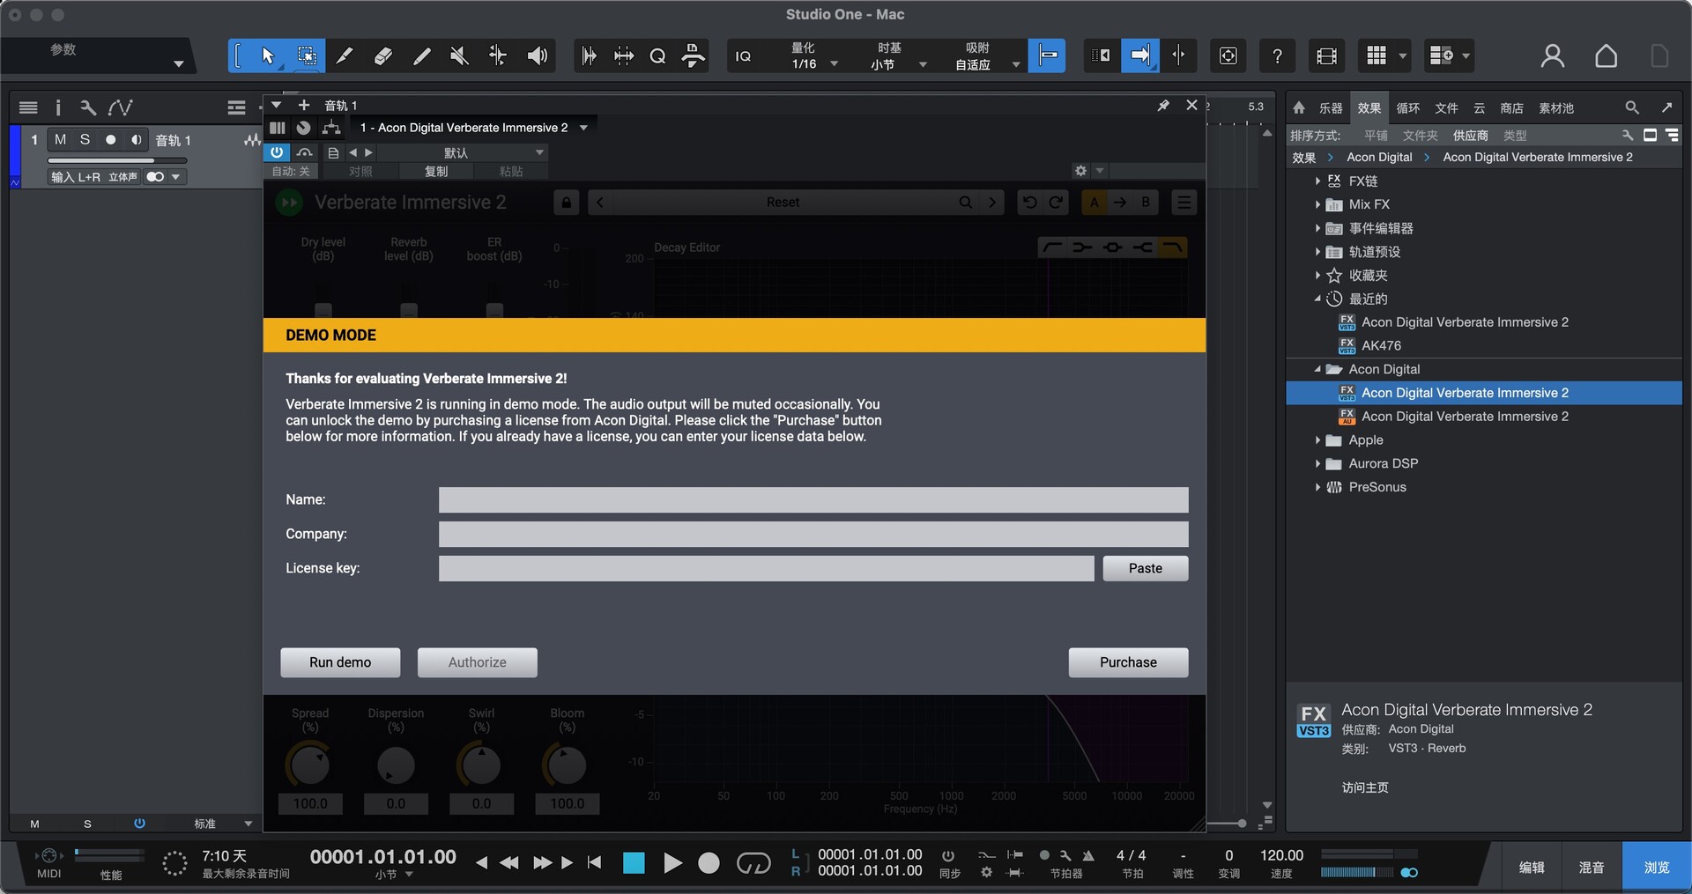Open the track list icon
The width and height of the screenshot is (1692, 894).
coord(28,107)
